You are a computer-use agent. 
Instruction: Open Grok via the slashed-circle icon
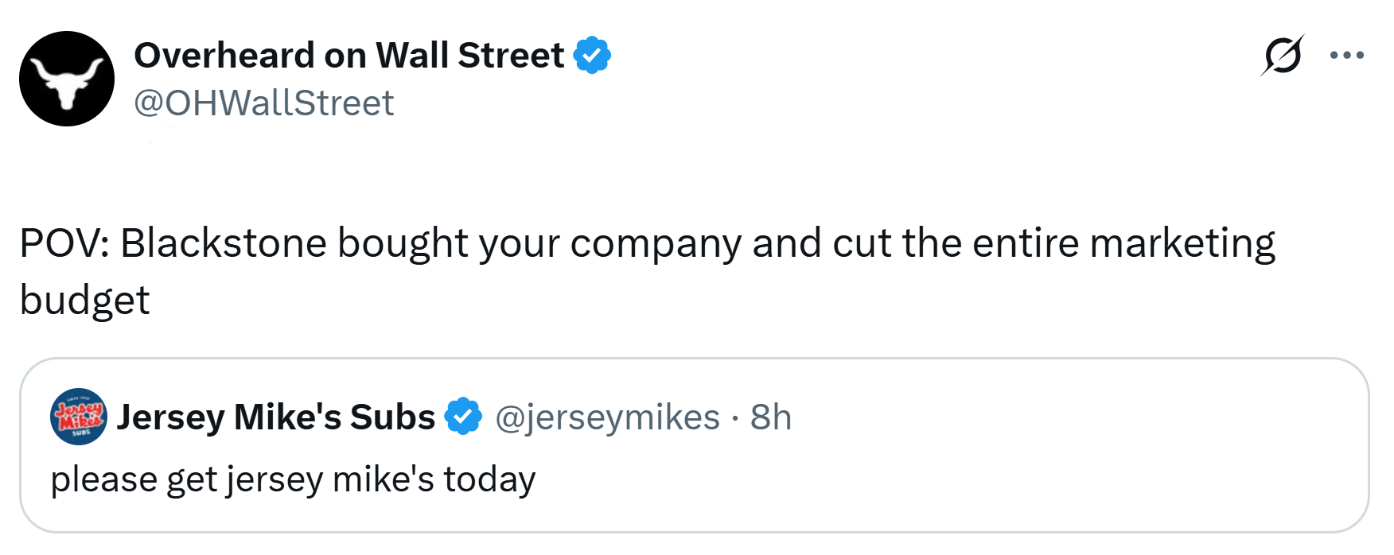coord(1282,56)
